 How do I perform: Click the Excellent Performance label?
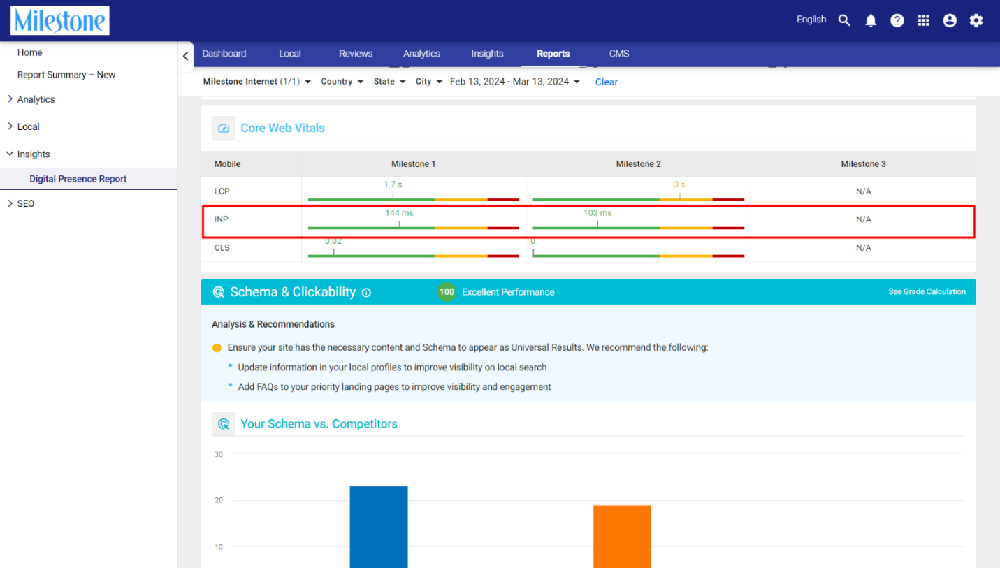click(x=508, y=292)
